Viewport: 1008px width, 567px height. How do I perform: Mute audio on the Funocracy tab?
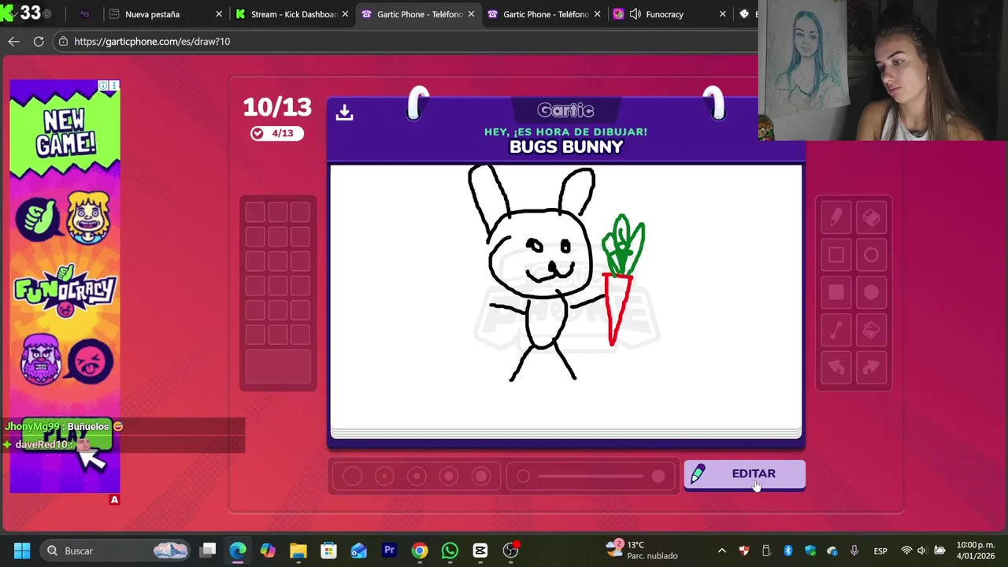(x=635, y=14)
